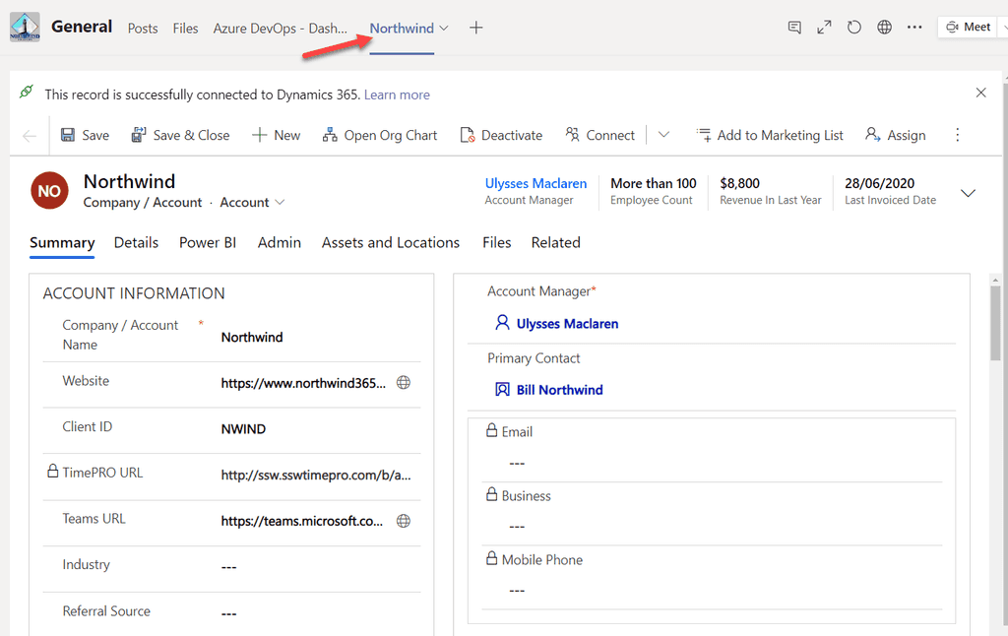Click the green connection status icon
The height and width of the screenshot is (636, 1008).
point(26,92)
